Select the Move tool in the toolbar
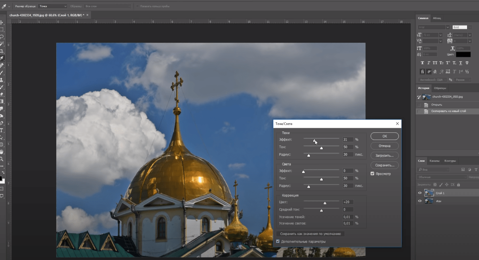Viewport: 479px width, 260px height. click(2, 23)
